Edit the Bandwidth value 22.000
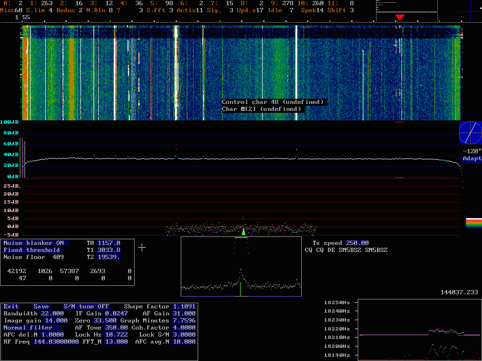Viewport: 482px width, 361px height. [x=52, y=314]
